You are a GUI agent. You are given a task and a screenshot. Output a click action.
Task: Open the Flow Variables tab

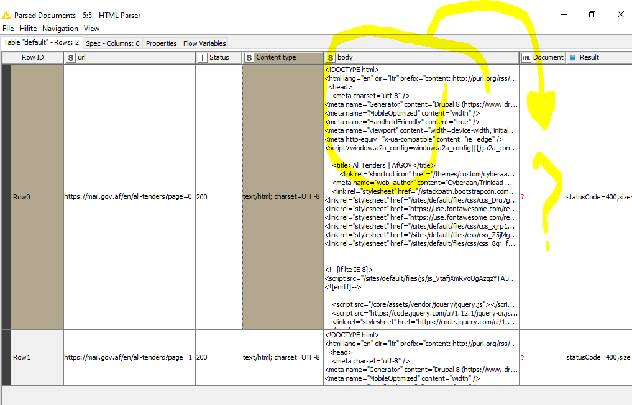204,43
